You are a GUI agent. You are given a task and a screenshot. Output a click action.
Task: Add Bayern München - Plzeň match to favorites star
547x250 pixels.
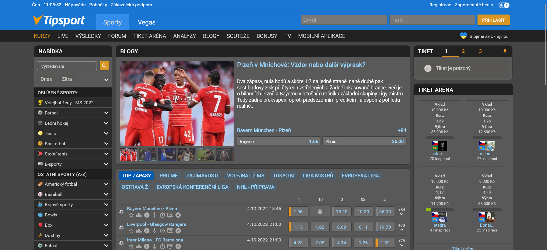(x=131, y=215)
